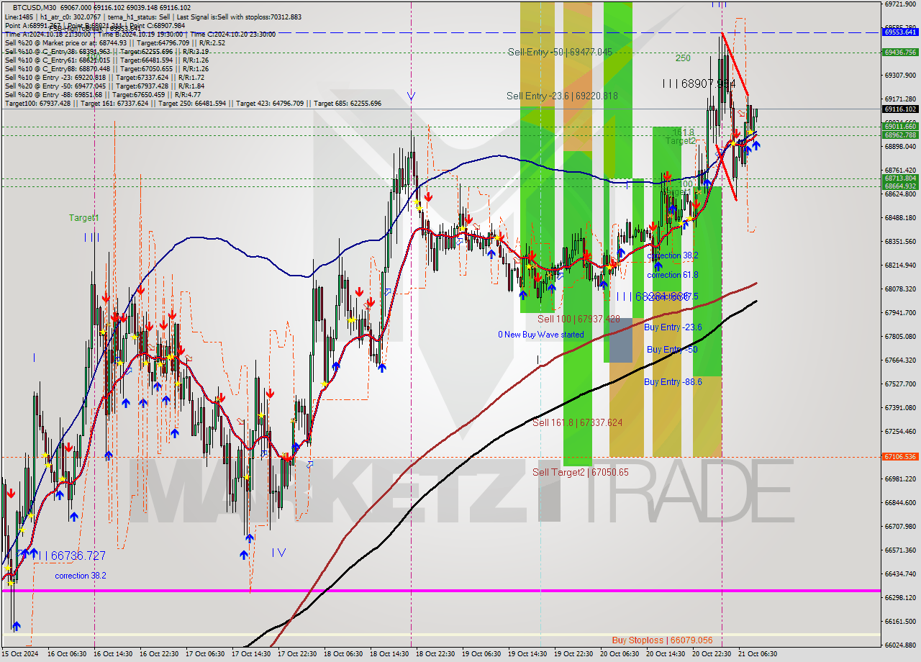Click the '15 Oct 2024' date label
Screen dimensions: 921x662
(19, 654)
